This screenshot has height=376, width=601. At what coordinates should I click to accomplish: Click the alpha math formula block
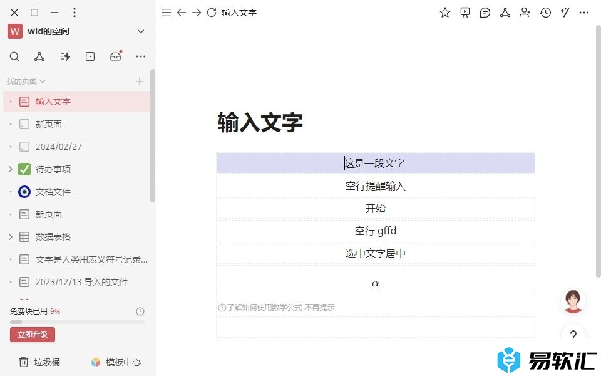tap(375, 283)
